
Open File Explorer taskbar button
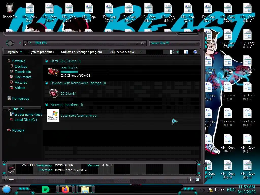pos(85,189)
